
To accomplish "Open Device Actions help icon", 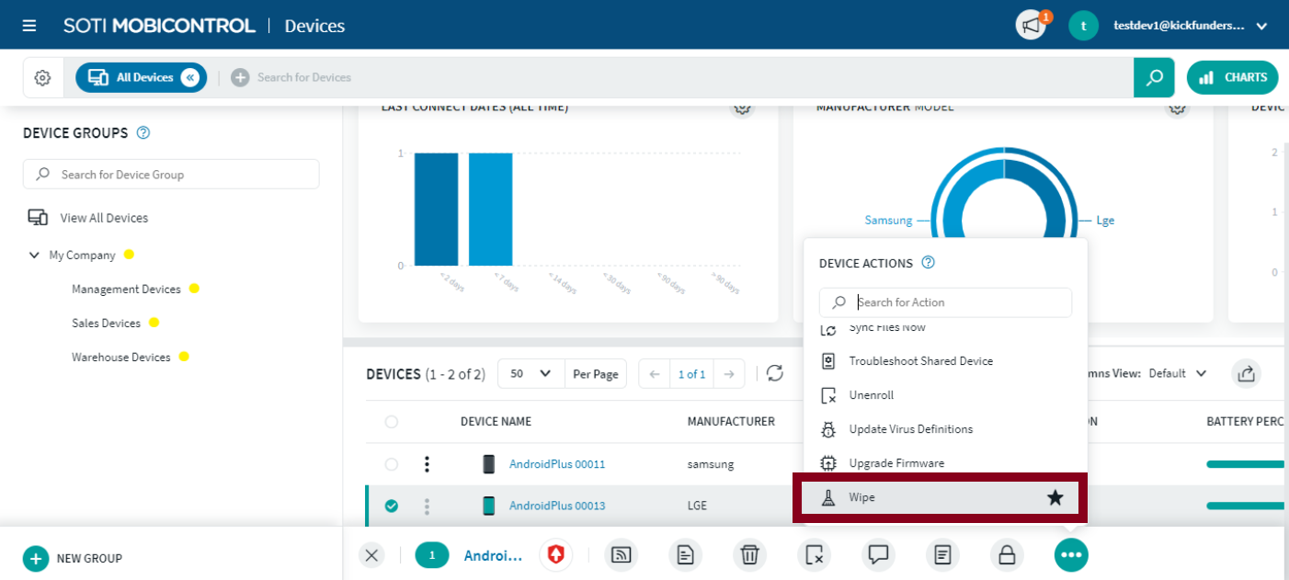I will pyautogui.click(x=929, y=263).
